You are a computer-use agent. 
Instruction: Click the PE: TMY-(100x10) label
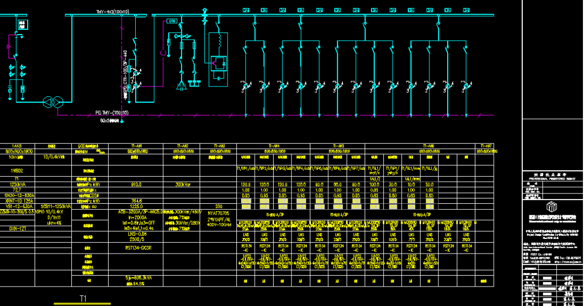(112, 112)
